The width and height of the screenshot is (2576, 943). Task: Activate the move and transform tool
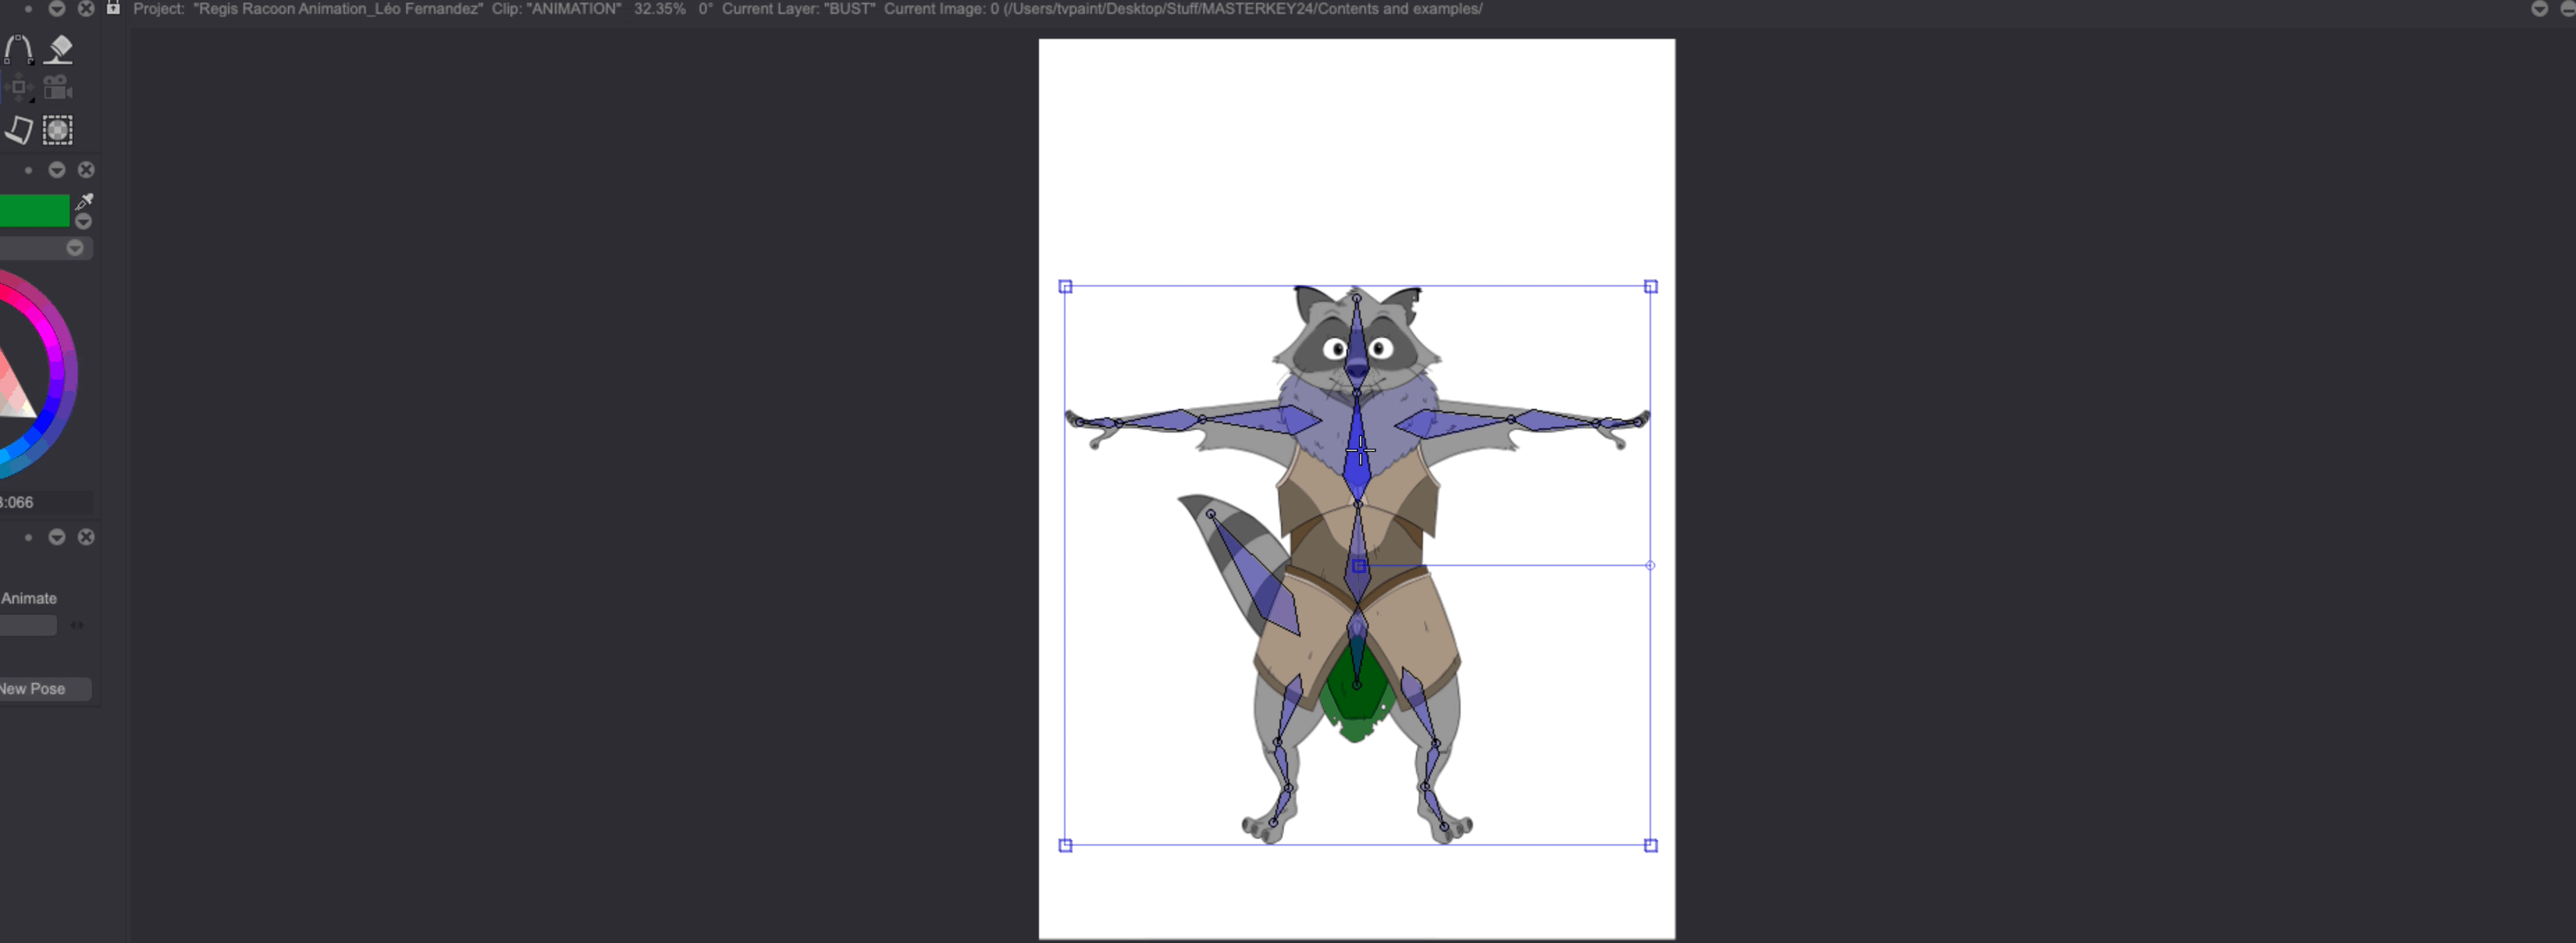tap(18, 87)
